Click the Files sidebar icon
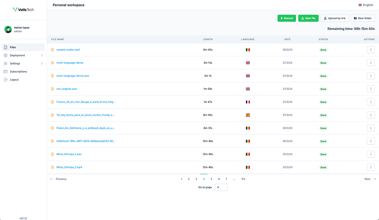The width and height of the screenshot is (379, 220). click(x=6, y=47)
